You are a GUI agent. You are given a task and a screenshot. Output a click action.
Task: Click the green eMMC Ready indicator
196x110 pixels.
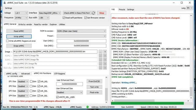[87, 107]
